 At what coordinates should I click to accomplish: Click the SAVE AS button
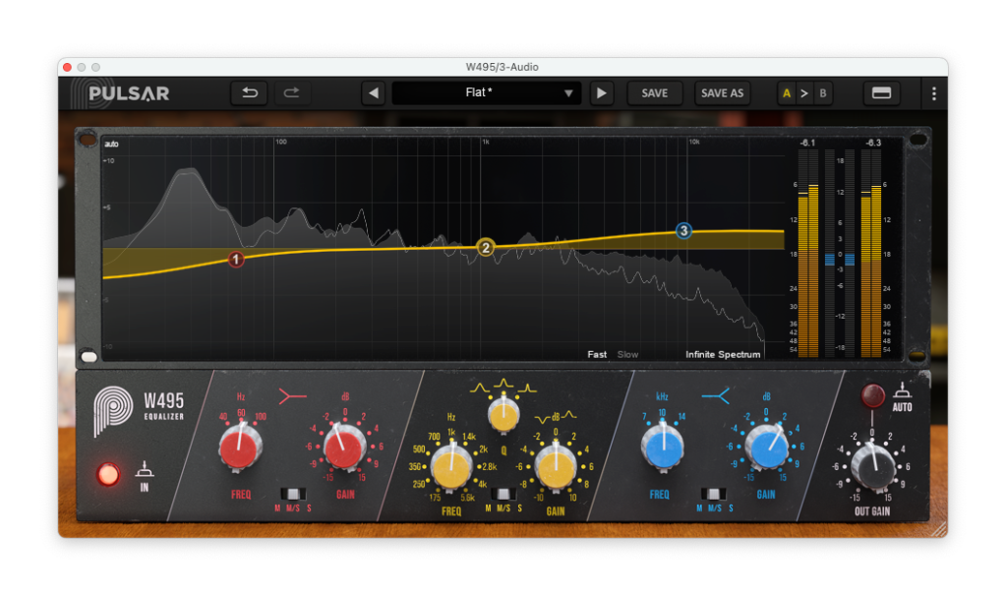pos(722,93)
